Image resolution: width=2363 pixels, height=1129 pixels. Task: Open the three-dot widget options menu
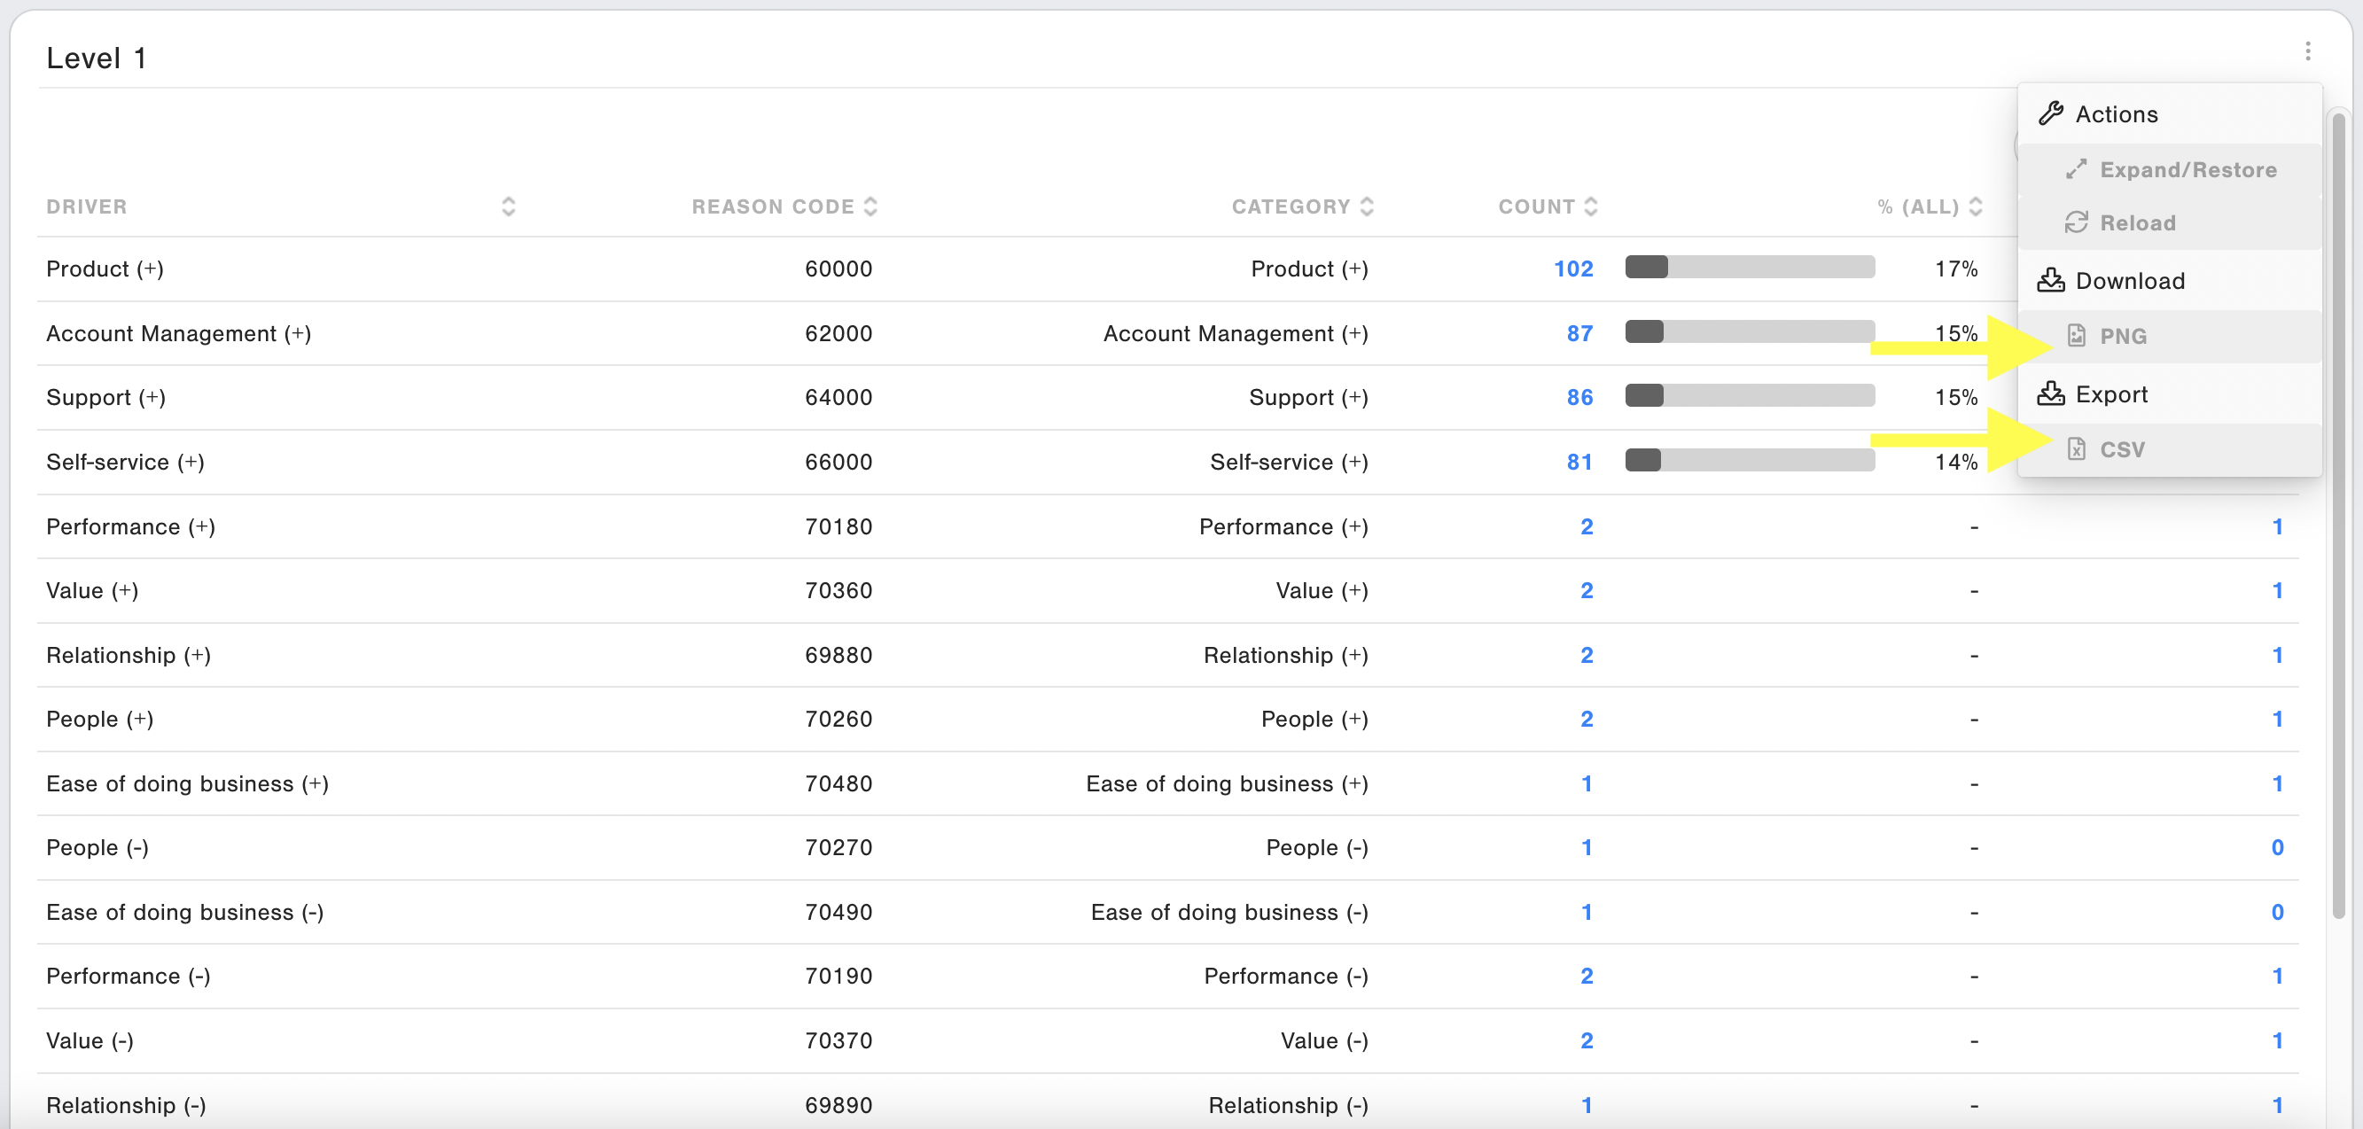coord(2307,51)
